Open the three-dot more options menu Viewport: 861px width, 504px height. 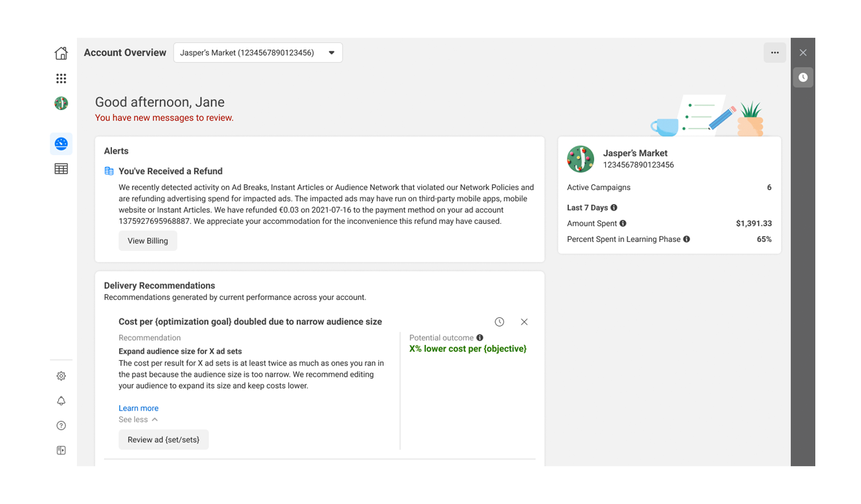click(774, 53)
